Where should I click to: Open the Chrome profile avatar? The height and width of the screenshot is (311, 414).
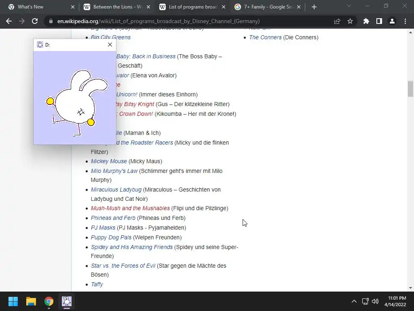tap(392, 21)
